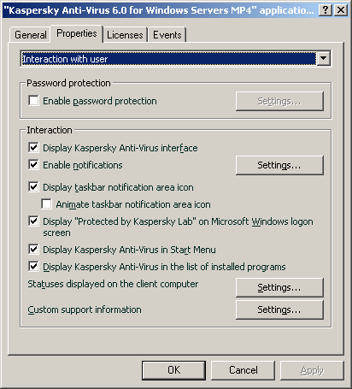Image resolution: width=352 pixels, height=389 pixels.
Task: Select the Interaction with user combo box
Action: [x=176, y=59]
